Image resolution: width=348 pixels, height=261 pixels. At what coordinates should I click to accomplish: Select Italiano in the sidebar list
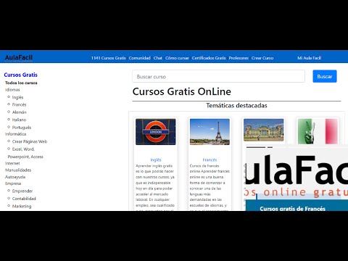[19, 120]
